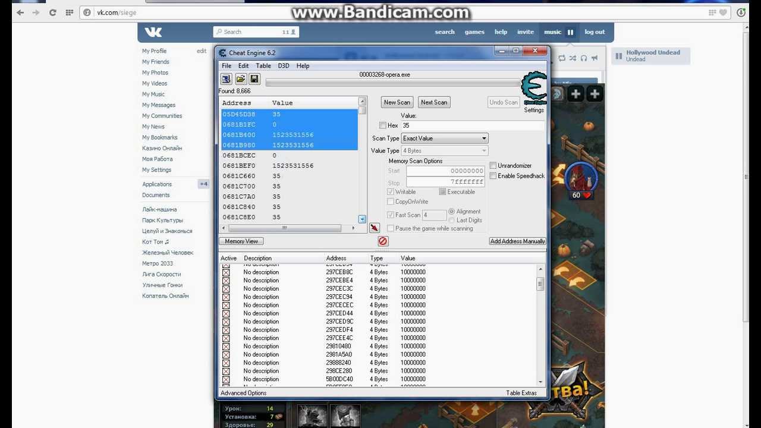
Task: Click the heart bookmark icon in the browser
Action: click(723, 12)
